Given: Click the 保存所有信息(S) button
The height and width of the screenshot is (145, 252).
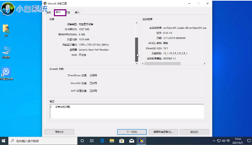Looking at the screenshot, I should coord(163,132).
